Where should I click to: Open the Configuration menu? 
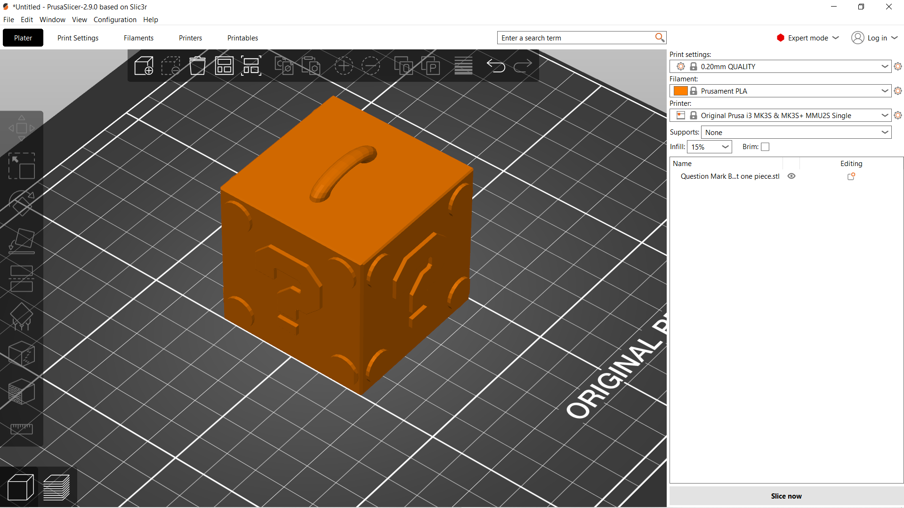115,19
